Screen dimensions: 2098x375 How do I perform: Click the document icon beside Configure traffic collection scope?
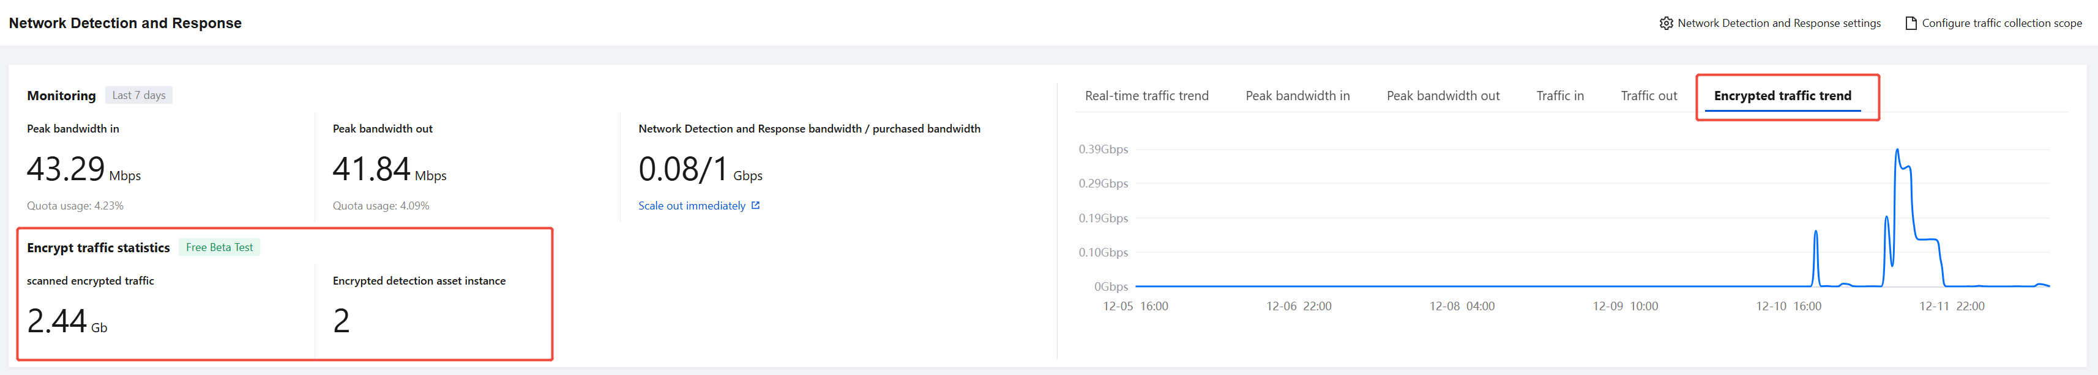click(x=1911, y=24)
